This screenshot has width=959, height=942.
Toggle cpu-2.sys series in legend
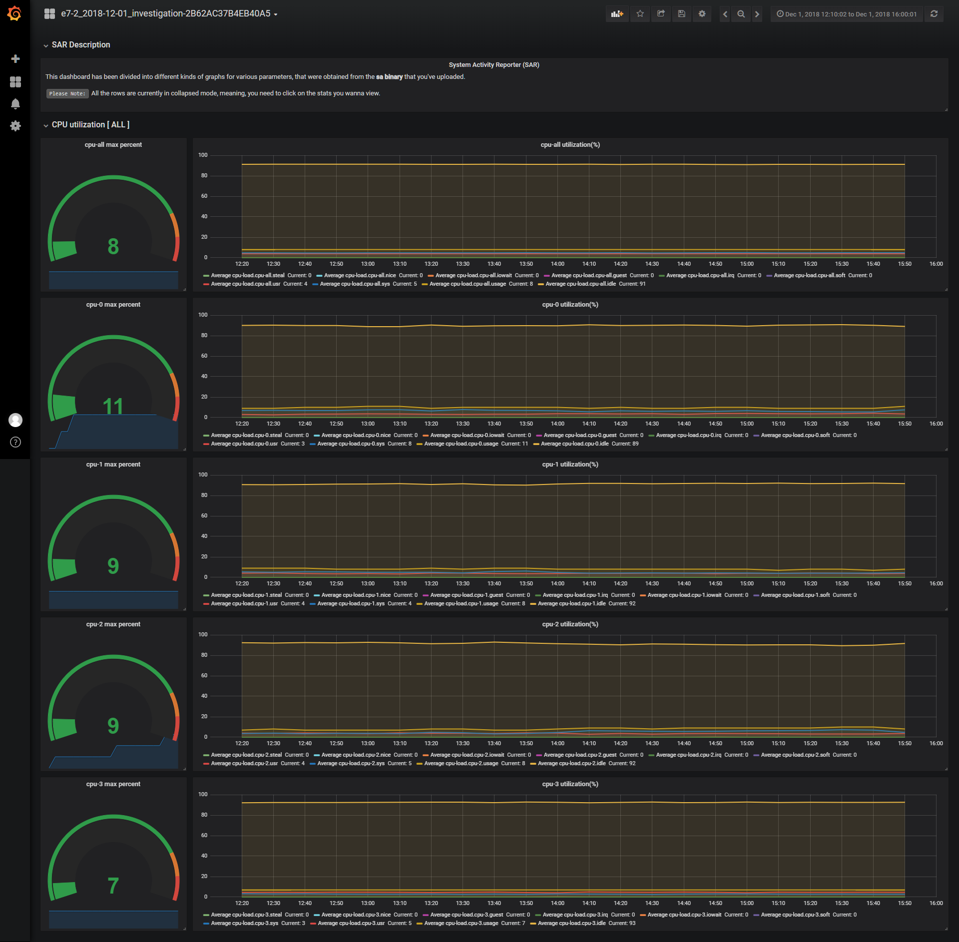[x=351, y=763]
